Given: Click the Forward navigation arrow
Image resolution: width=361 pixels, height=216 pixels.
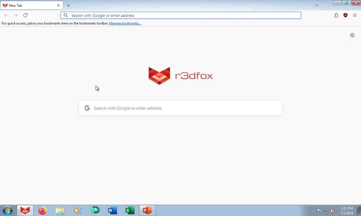Looking at the screenshot, I should tap(16, 15).
